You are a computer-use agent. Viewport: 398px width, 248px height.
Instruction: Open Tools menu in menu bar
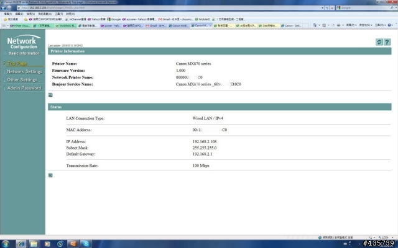click(x=58, y=14)
